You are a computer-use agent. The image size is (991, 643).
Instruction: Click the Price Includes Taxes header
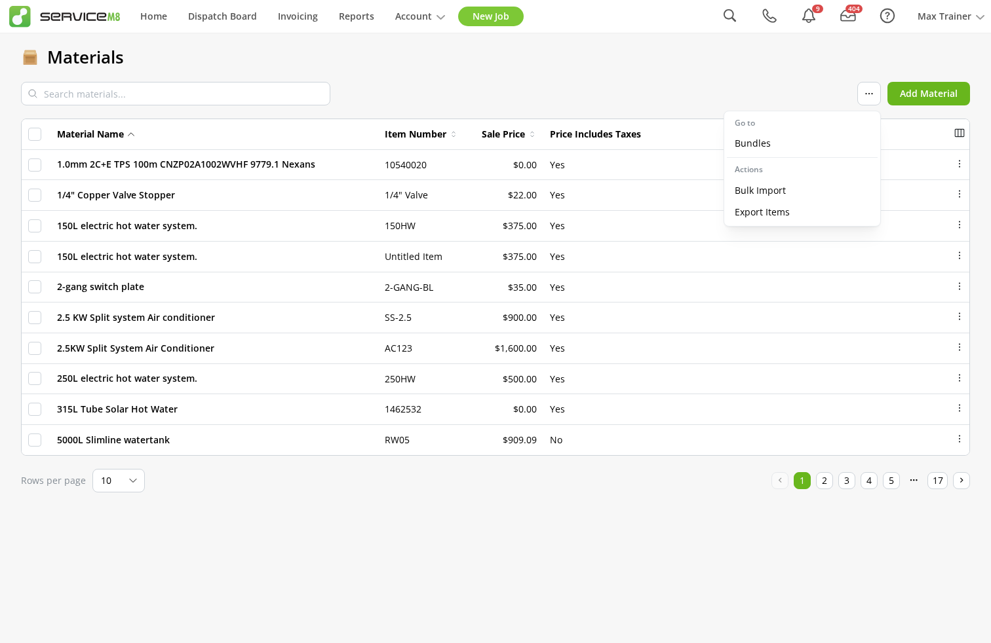coord(595,134)
